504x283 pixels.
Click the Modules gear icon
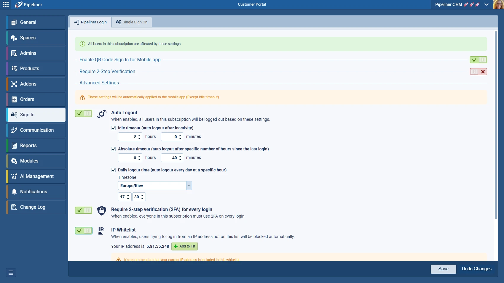click(x=14, y=161)
